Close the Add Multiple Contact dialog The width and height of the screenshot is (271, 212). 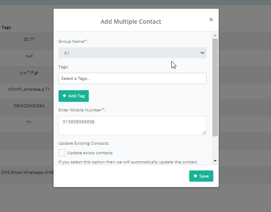tap(211, 20)
